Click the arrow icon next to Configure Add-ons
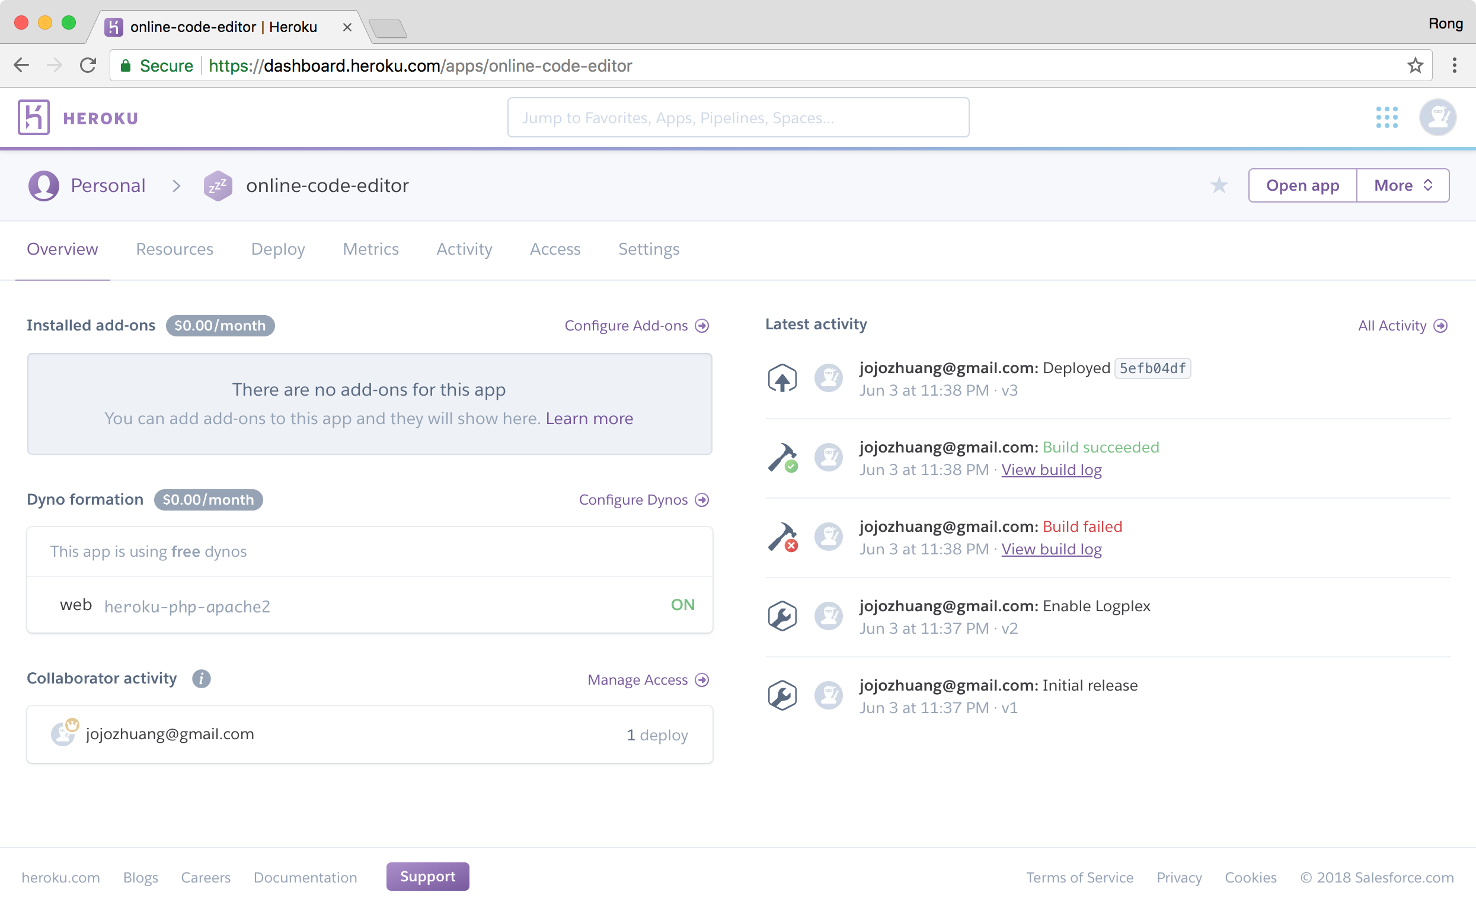Image resolution: width=1476 pixels, height=905 pixels. (702, 326)
